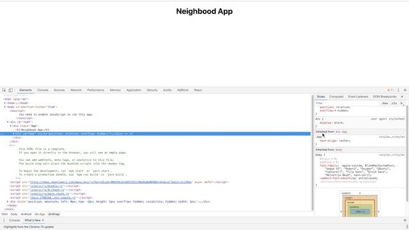Screen dimensions: 409x230
Task: Open the drawer three-dot menu
Action: (x=4, y=220)
